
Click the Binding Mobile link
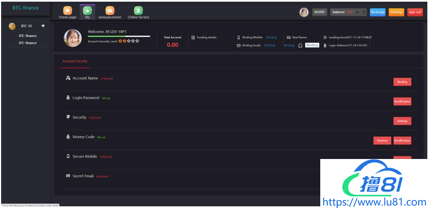tap(271, 37)
